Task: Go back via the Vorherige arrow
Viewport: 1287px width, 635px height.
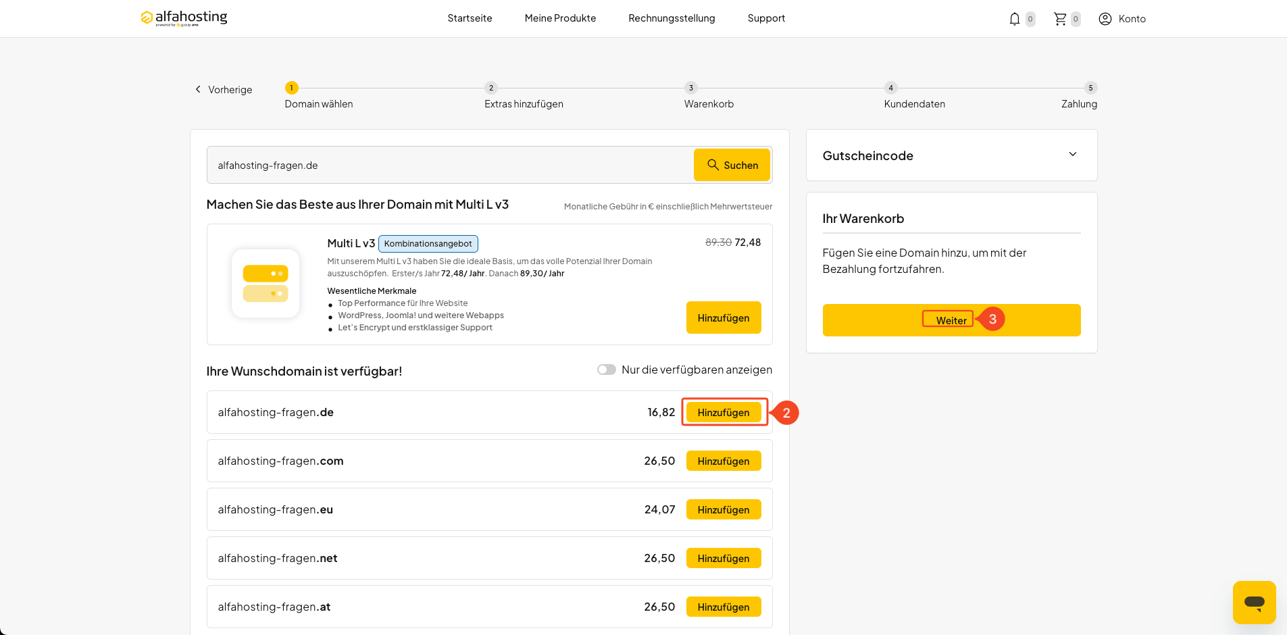Action: coord(224,90)
